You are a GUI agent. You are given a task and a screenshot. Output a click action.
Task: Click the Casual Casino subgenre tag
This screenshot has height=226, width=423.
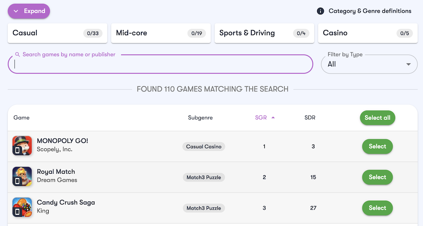[x=204, y=147]
